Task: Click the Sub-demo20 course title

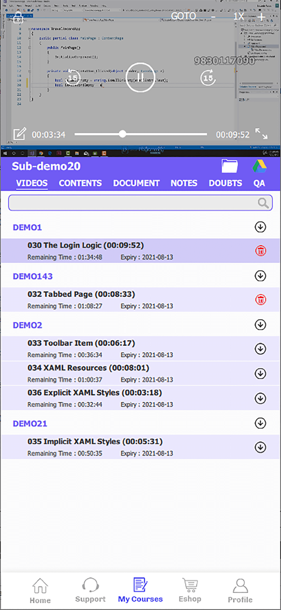Action: (x=46, y=166)
